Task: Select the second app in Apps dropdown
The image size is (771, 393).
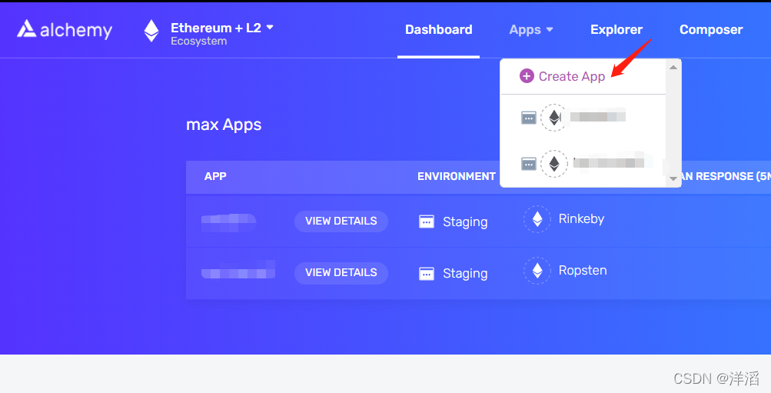Action: [583, 163]
